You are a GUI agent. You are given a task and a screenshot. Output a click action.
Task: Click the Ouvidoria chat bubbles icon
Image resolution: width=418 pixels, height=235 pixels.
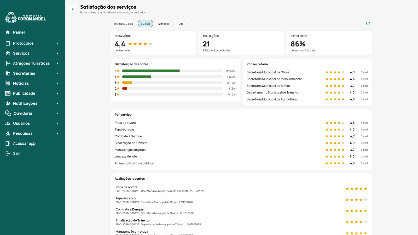[x=8, y=113]
